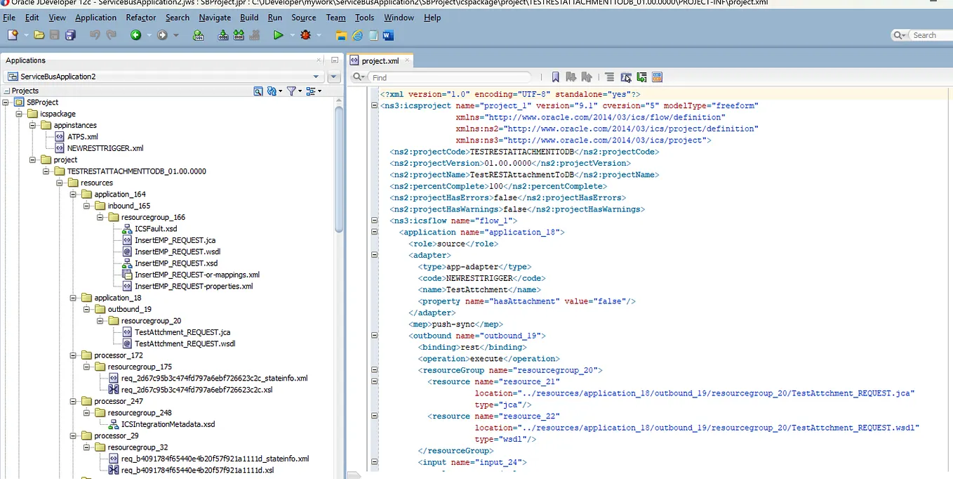The width and height of the screenshot is (953, 479).
Task: Toggle a bookmark with the bookmark icon
Action: (x=554, y=77)
